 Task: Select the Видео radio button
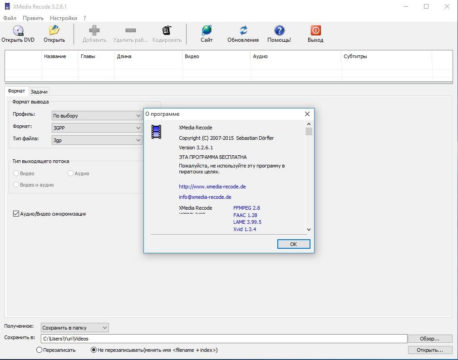pos(16,173)
